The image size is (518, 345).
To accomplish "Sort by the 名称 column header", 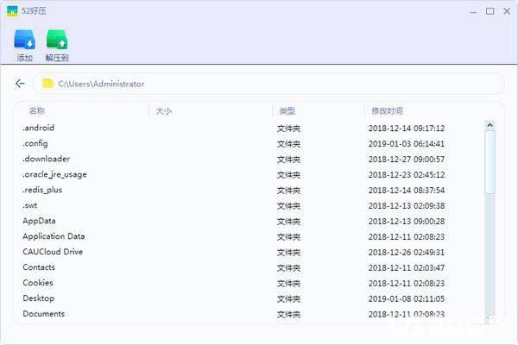I will click(36, 111).
